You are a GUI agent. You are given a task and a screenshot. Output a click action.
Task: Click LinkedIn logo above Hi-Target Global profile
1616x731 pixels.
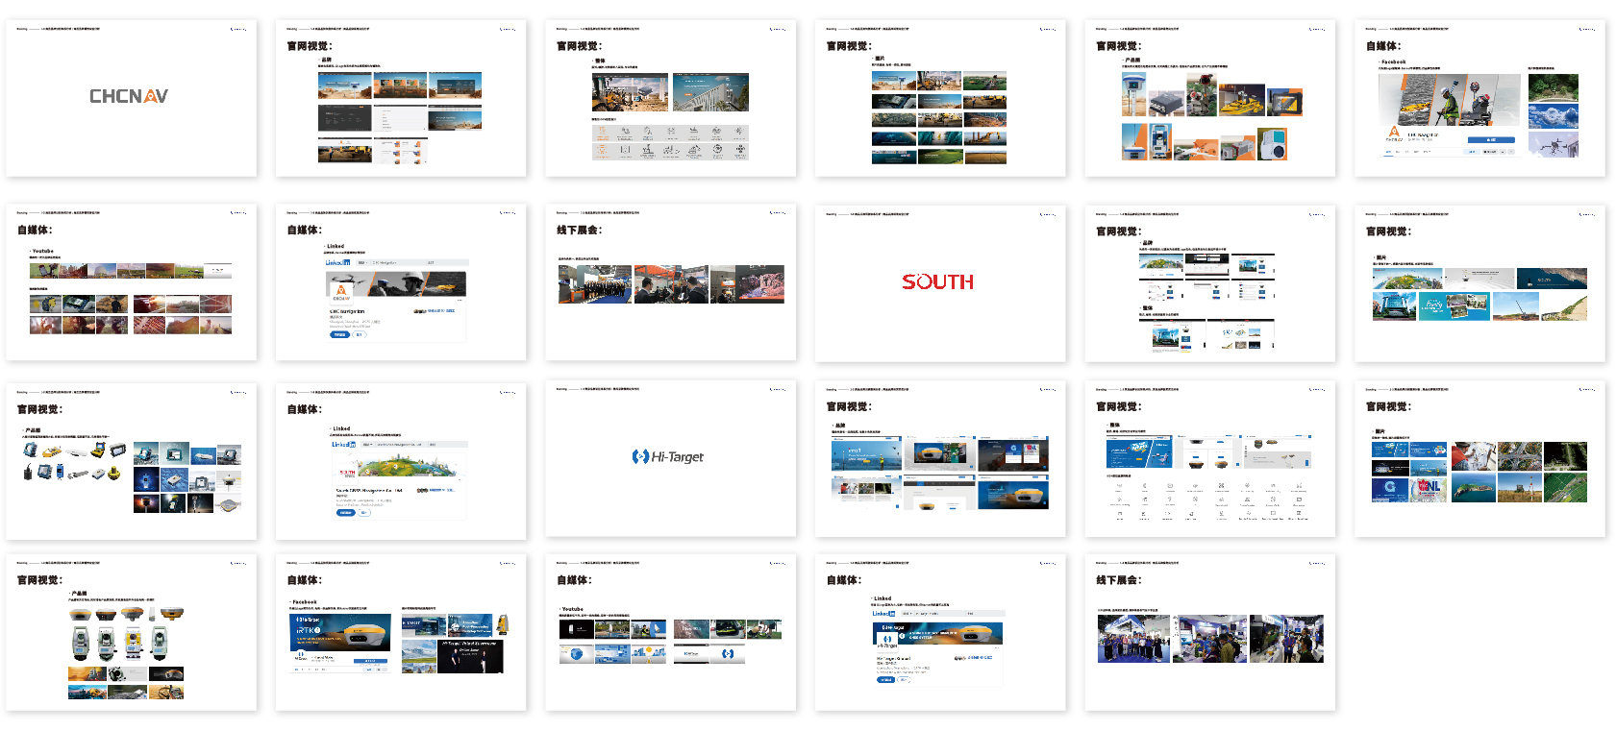883,613
